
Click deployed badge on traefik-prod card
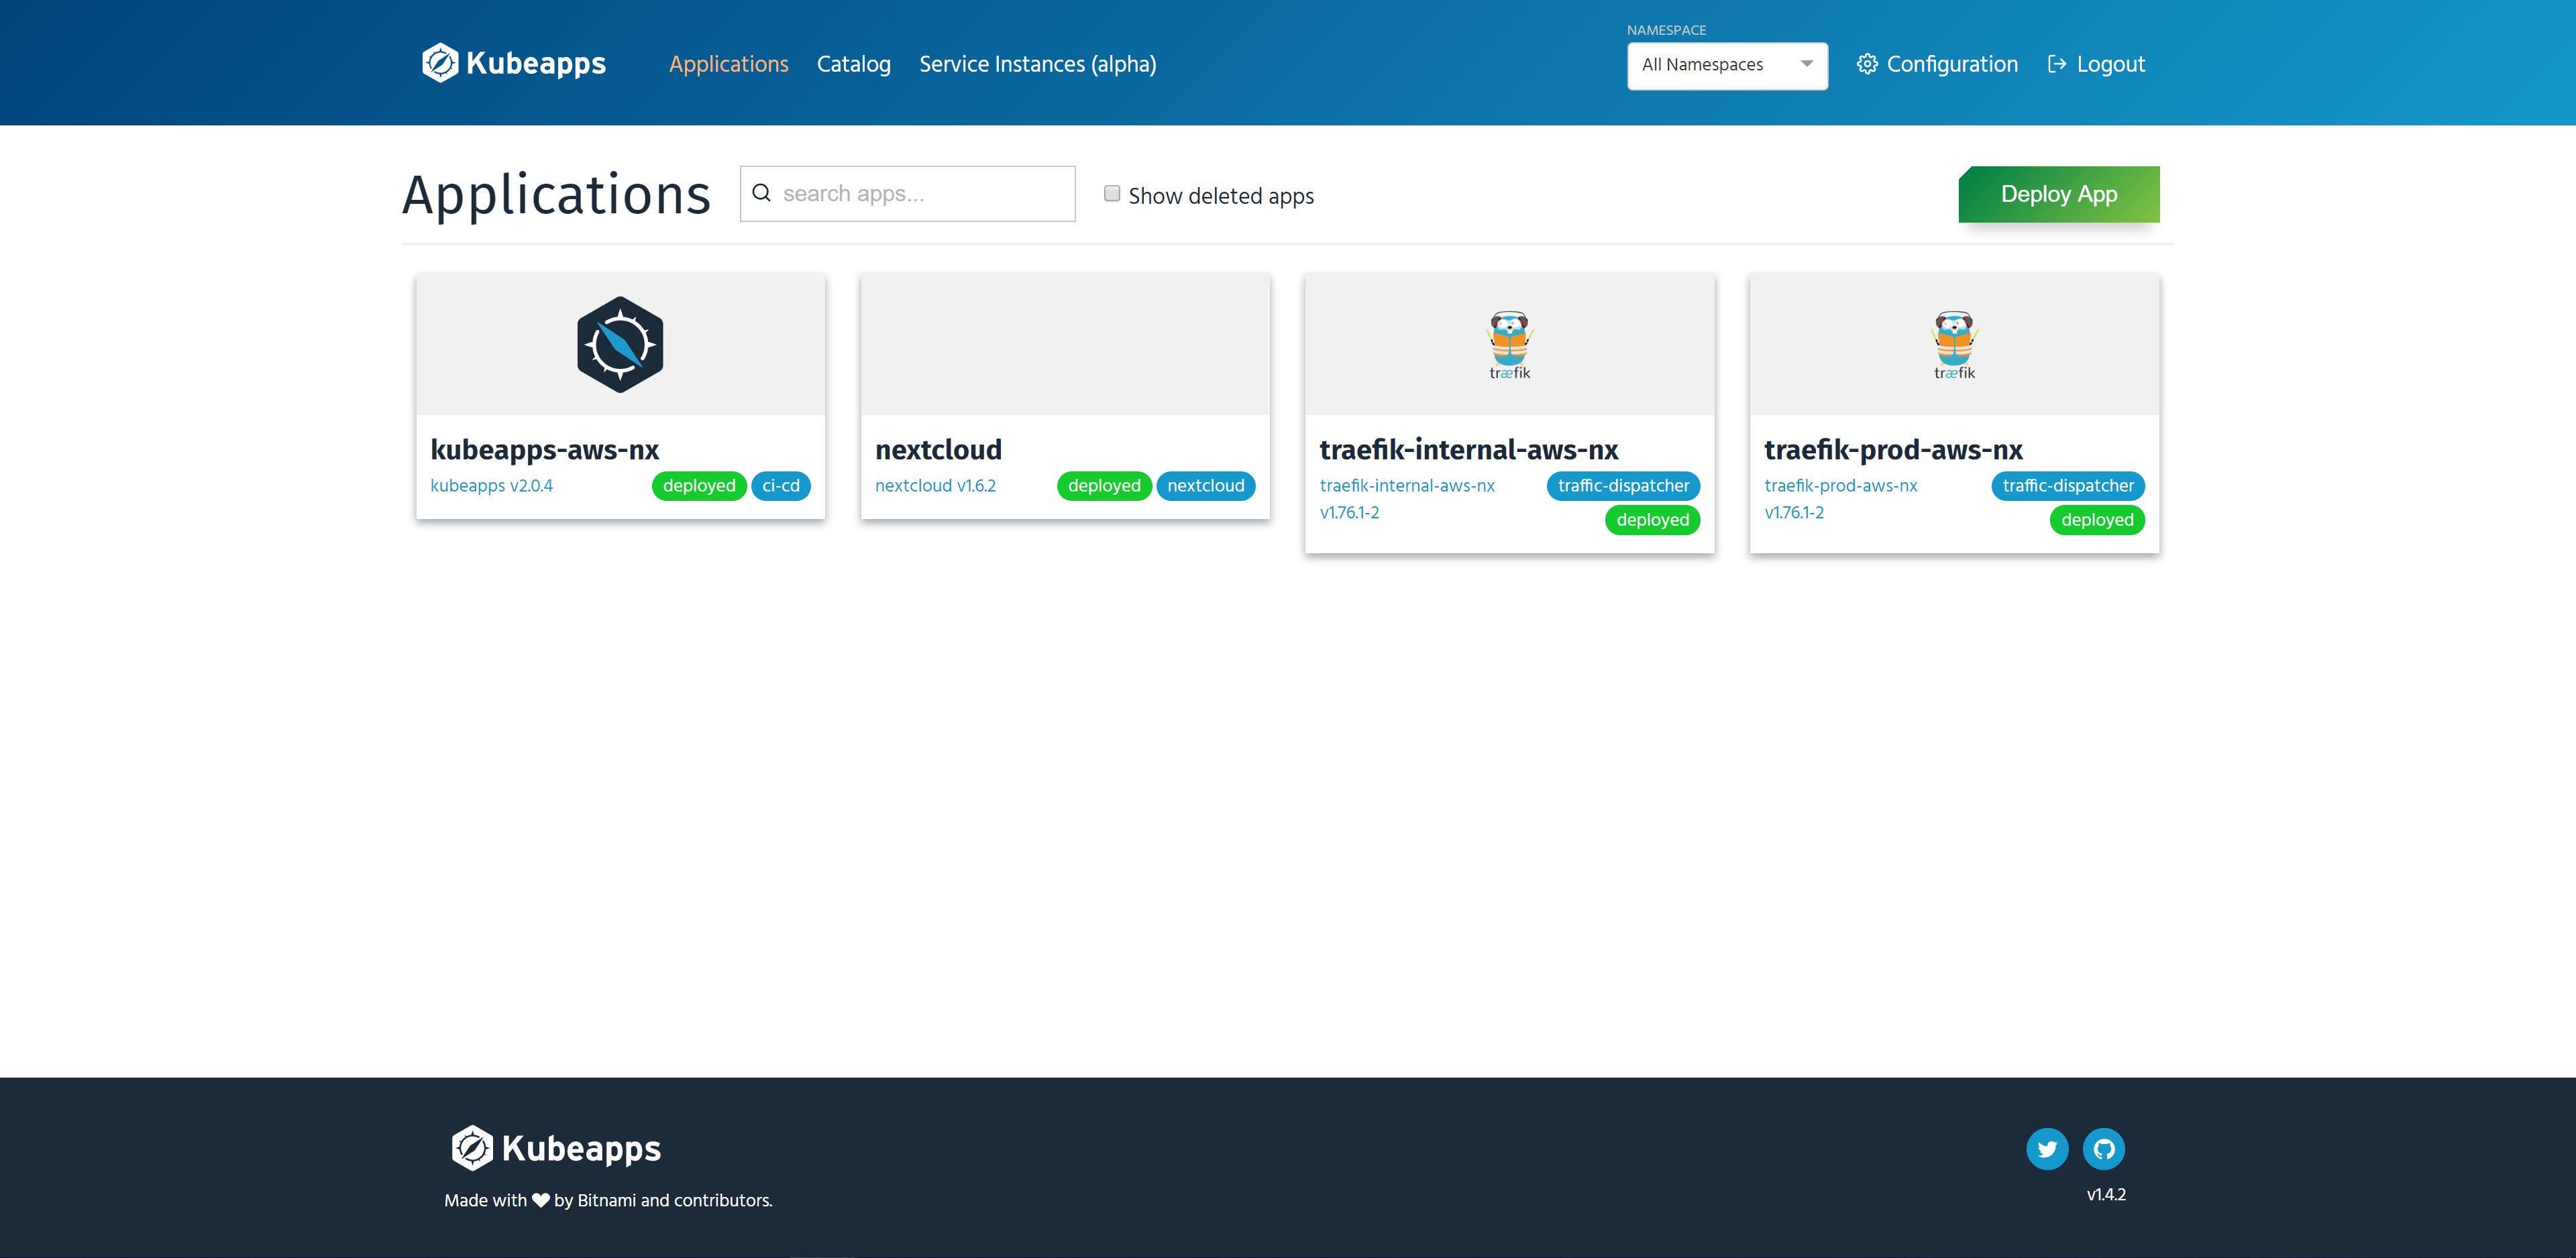coord(2097,519)
